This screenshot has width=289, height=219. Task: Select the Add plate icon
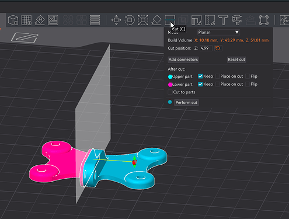(x=26, y=20)
